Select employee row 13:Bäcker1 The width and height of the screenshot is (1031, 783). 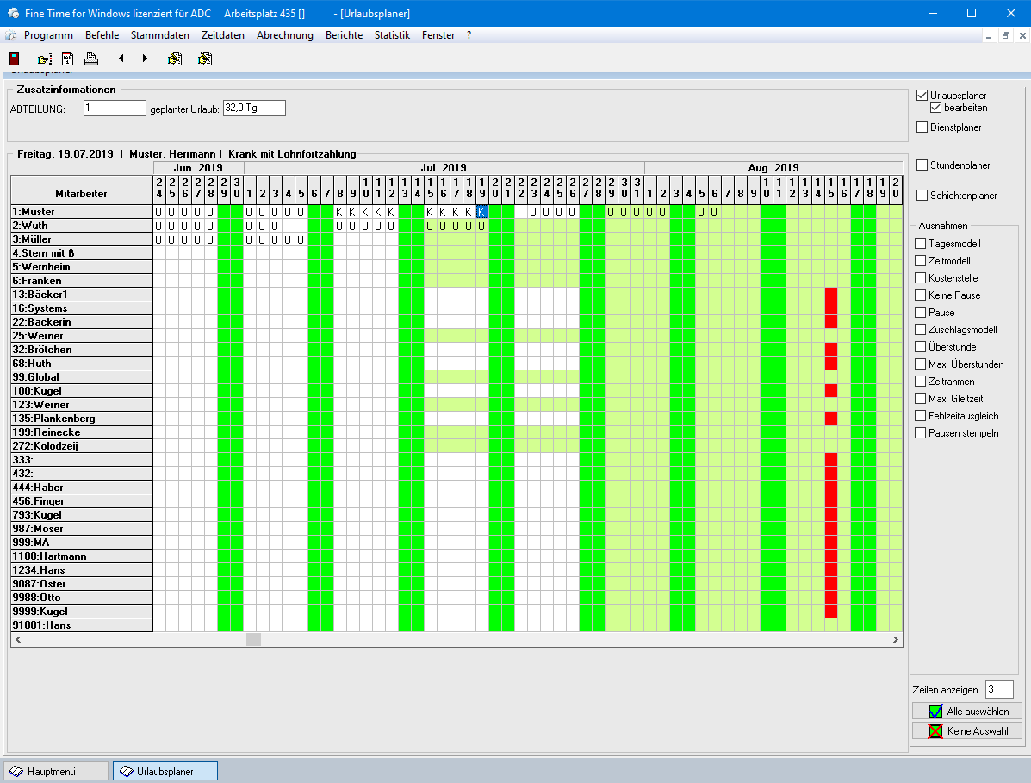pyautogui.click(x=82, y=295)
